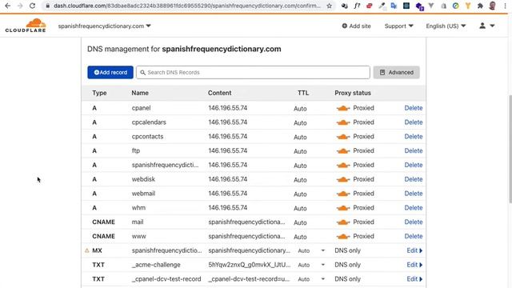The height and width of the screenshot is (288, 512).
Task: Open the Chrome profile avatar
Action: click(x=493, y=6)
